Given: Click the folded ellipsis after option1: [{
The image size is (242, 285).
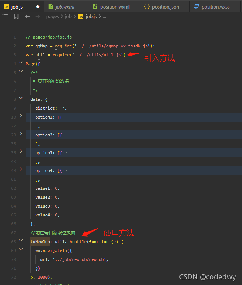Looking at the screenshot, I should pos(65,117).
